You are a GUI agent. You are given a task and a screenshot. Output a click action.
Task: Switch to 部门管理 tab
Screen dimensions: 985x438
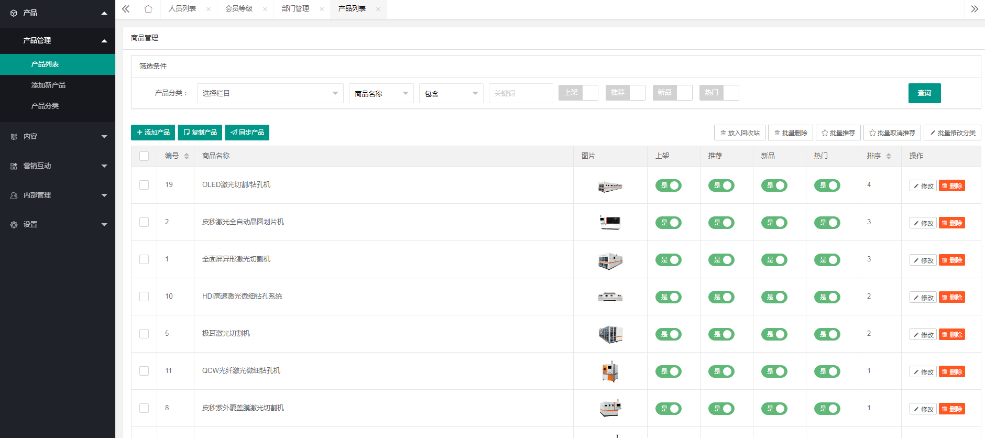(295, 9)
